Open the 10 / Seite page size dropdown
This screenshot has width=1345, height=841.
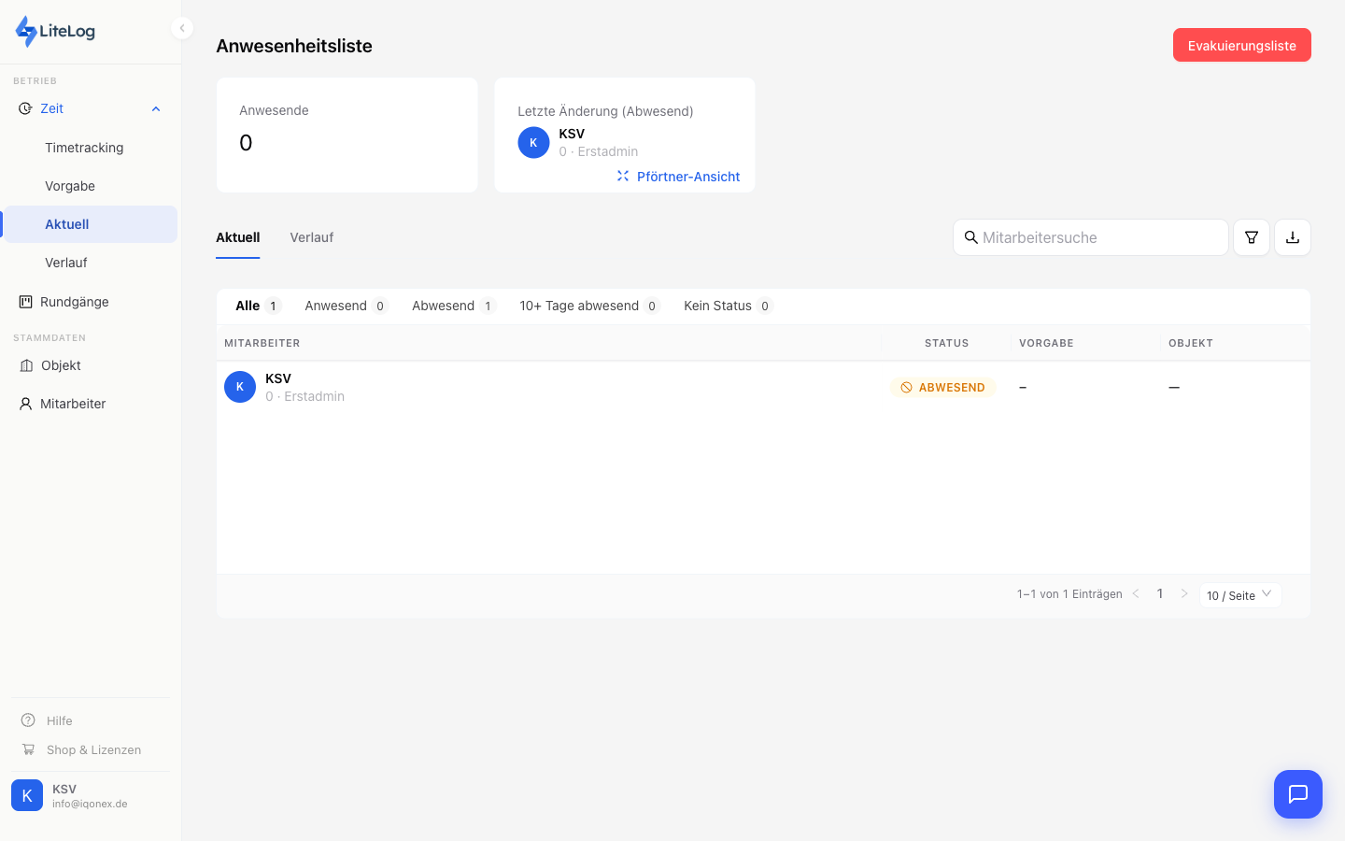pyautogui.click(x=1239, y=595)
